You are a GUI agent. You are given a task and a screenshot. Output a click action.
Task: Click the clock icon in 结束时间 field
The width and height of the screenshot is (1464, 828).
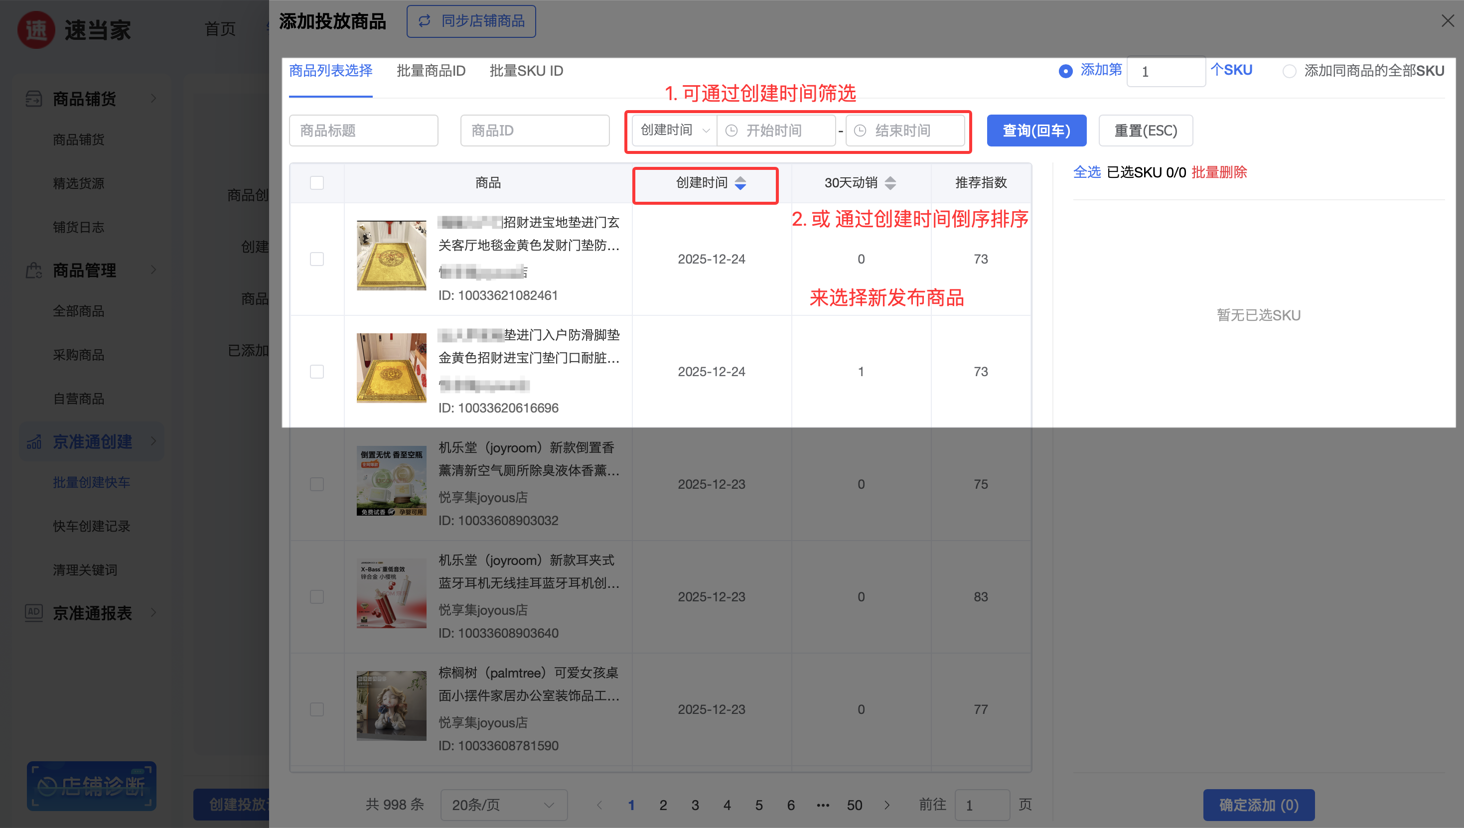tap(860, 131)
